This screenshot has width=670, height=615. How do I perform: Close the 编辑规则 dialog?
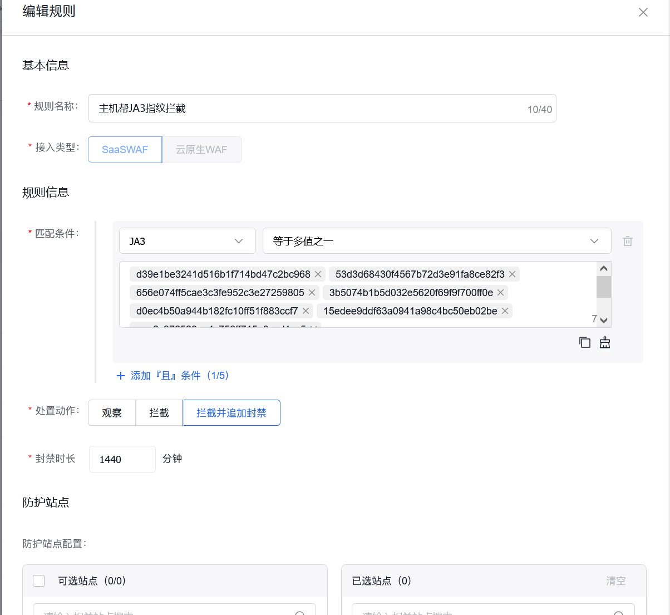point(643,12)
